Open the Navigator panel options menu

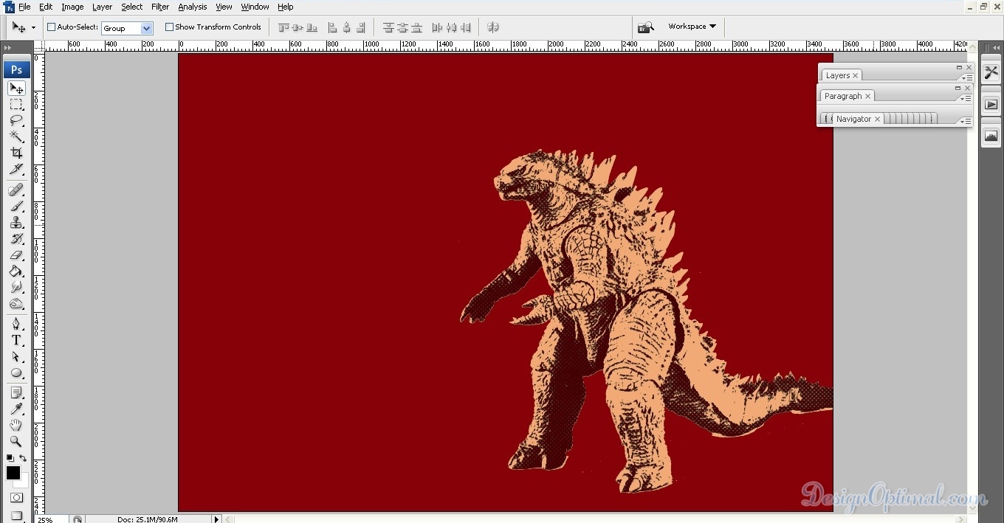pos(966,120)
